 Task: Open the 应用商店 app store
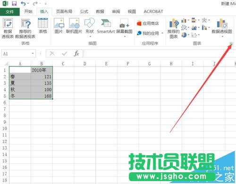pyautogui.click(x=148, y=24)
